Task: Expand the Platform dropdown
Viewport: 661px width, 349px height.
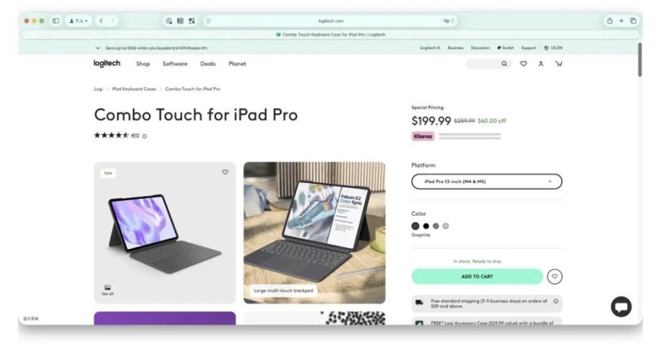Action: [x=487, y=182]
